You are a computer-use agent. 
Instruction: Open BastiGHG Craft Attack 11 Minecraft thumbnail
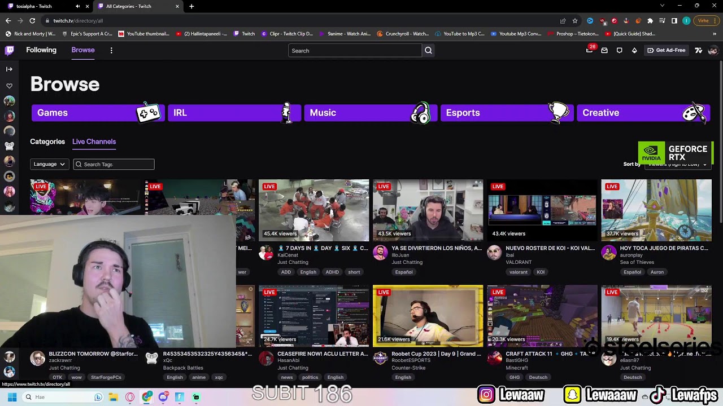(x=542, y=316)
